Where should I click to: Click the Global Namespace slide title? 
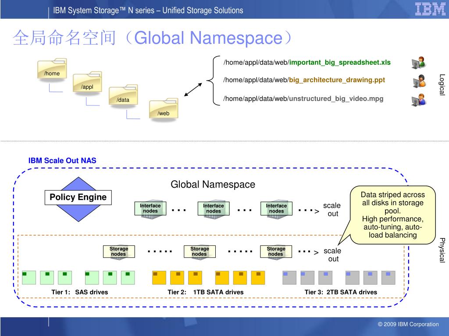click(152, 38)
